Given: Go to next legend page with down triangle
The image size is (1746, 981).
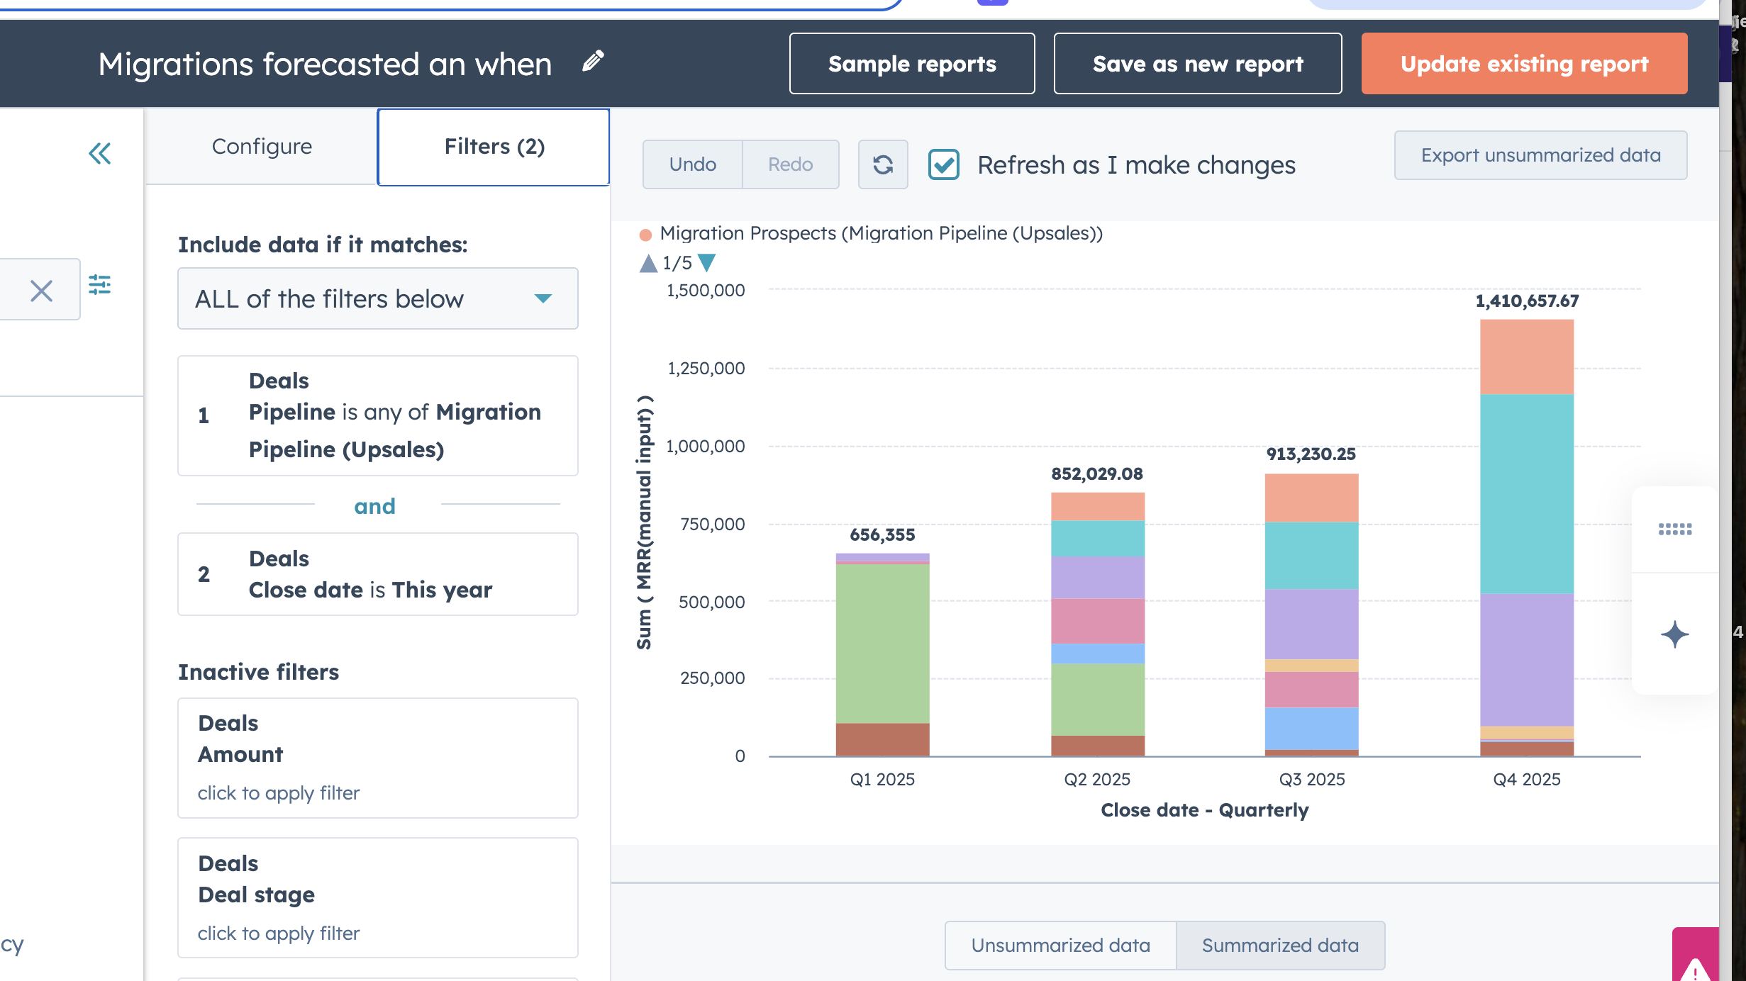Looking at the screenshot, I should coord(707,263).
